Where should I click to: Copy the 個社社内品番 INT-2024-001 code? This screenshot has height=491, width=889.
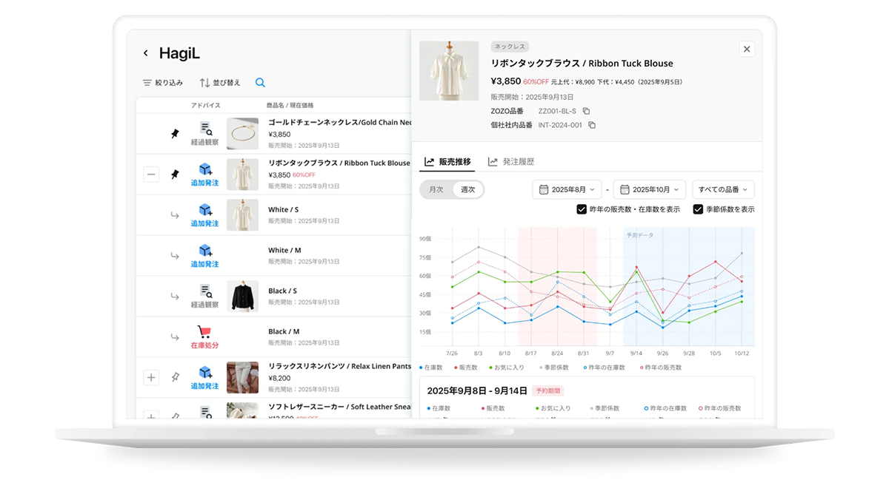click(x=592, y=125)
